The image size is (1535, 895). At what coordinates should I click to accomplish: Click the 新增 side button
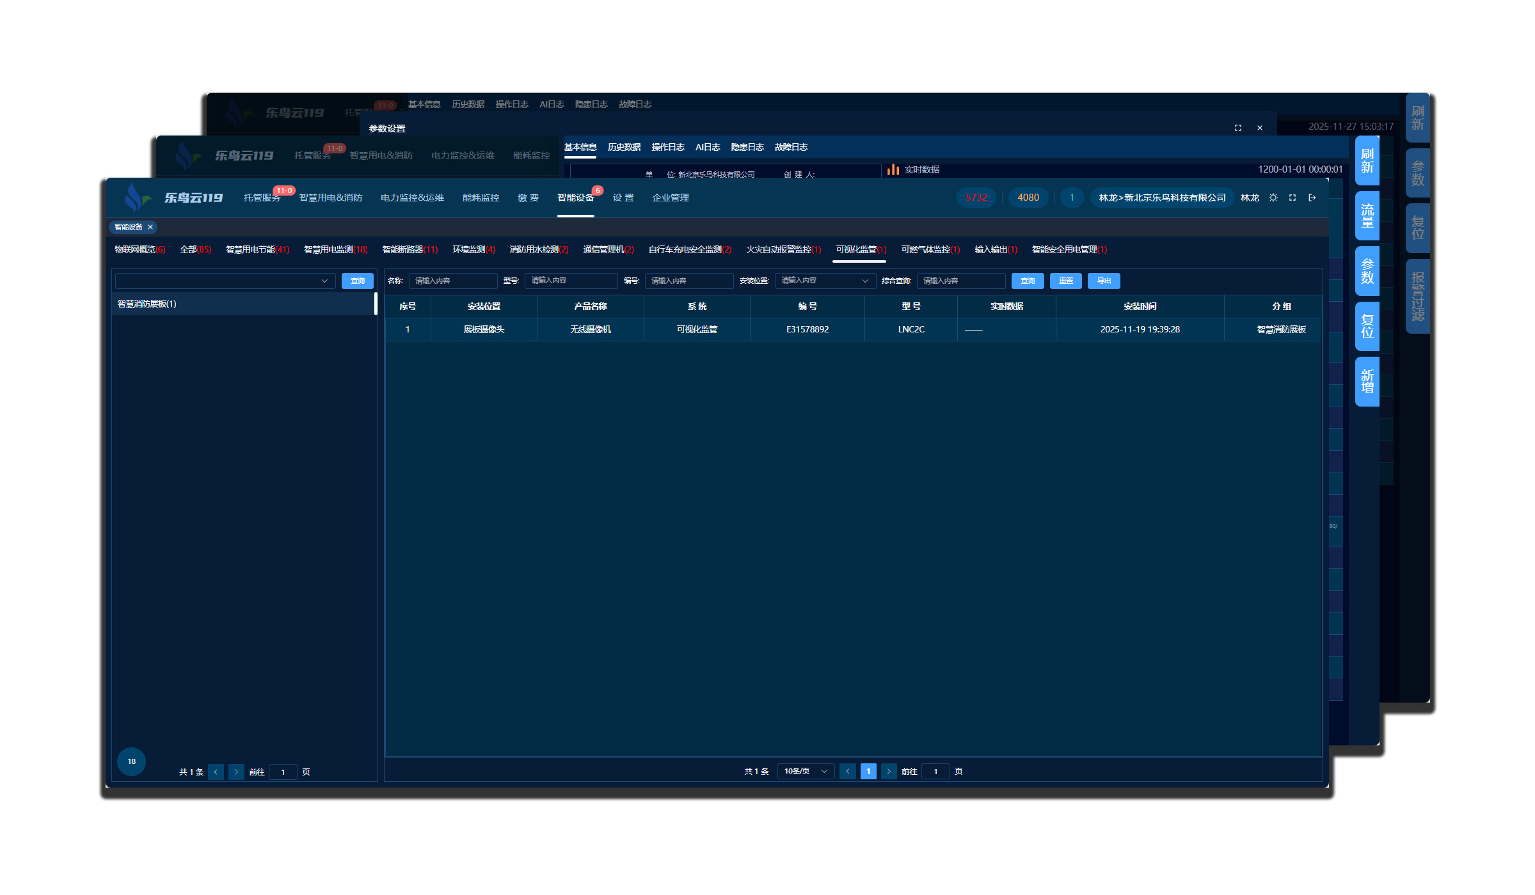(x=1367, y=381)
